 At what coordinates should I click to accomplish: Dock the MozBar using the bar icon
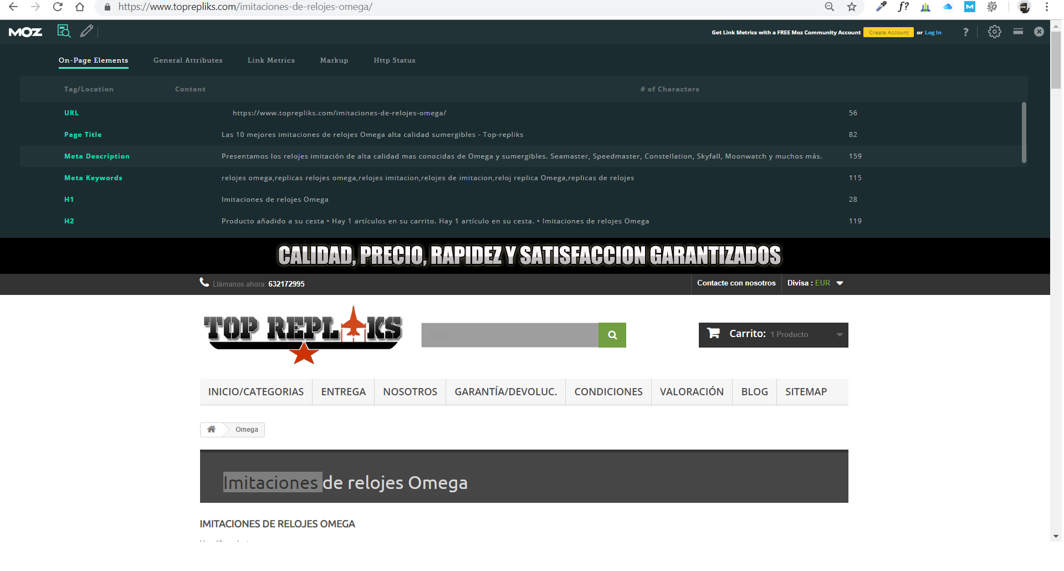click(1018, 32)
